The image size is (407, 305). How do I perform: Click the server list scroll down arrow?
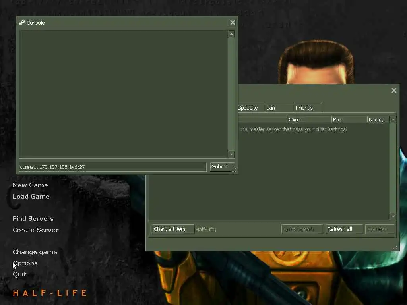[x=393, y=216]
